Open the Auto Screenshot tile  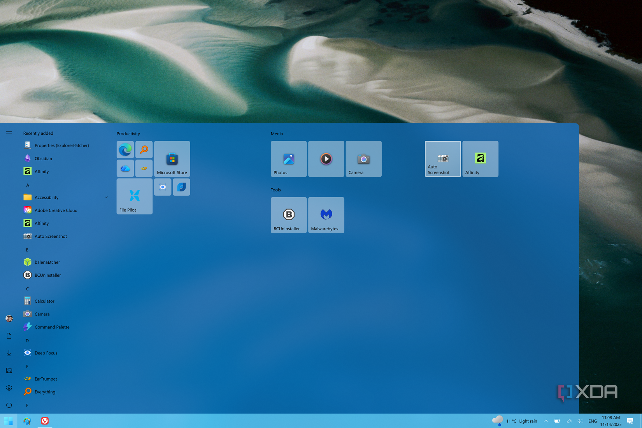tap(442, 159)
